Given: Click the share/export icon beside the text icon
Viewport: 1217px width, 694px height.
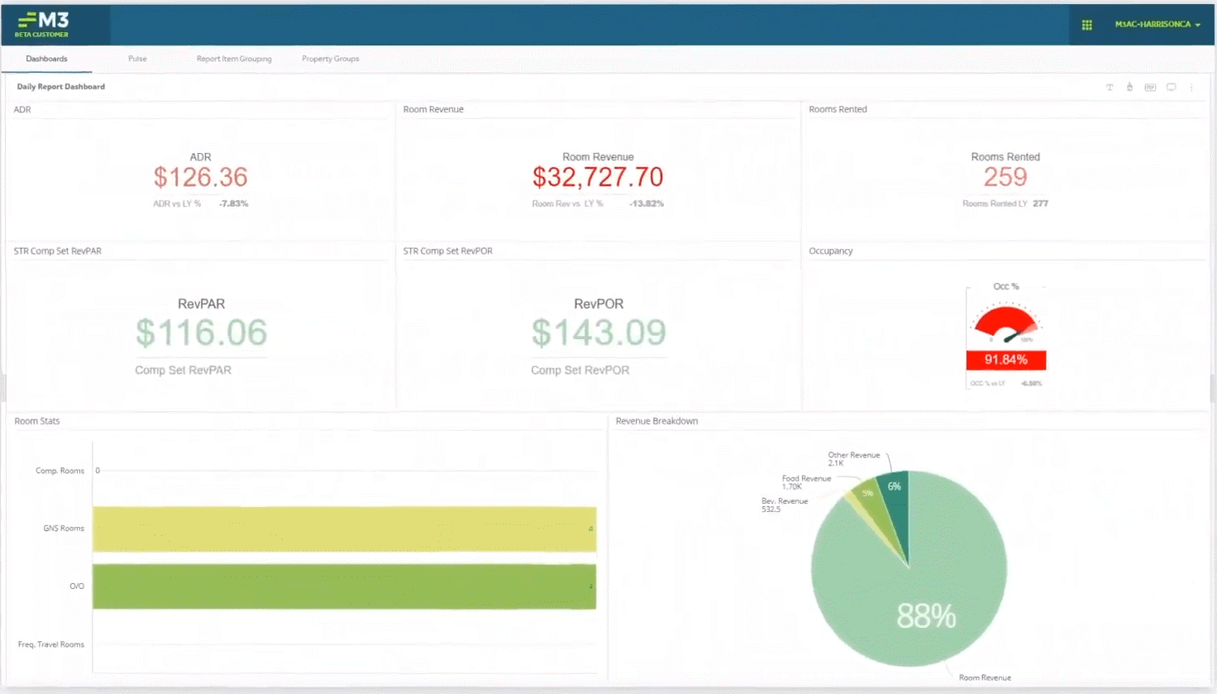Looking at the screenshot, I should click(x=1129, y=87).
